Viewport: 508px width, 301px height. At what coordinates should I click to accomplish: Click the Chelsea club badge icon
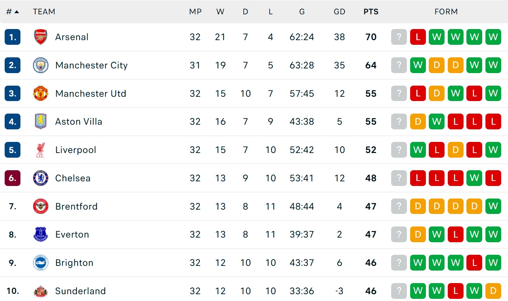point(41,178)
